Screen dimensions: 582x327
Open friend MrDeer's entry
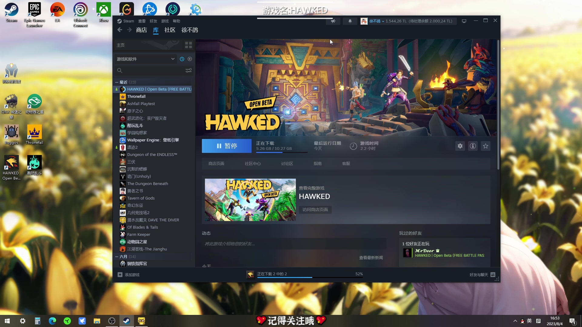click(444, 253)
